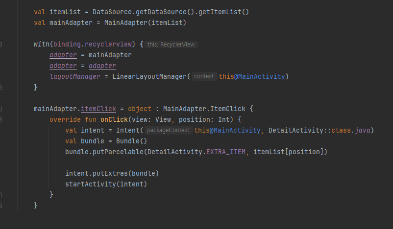The width and height of the screenshot is (393, 229).
Task: Click the 'View' parameter type
Action: coord(163,119)
